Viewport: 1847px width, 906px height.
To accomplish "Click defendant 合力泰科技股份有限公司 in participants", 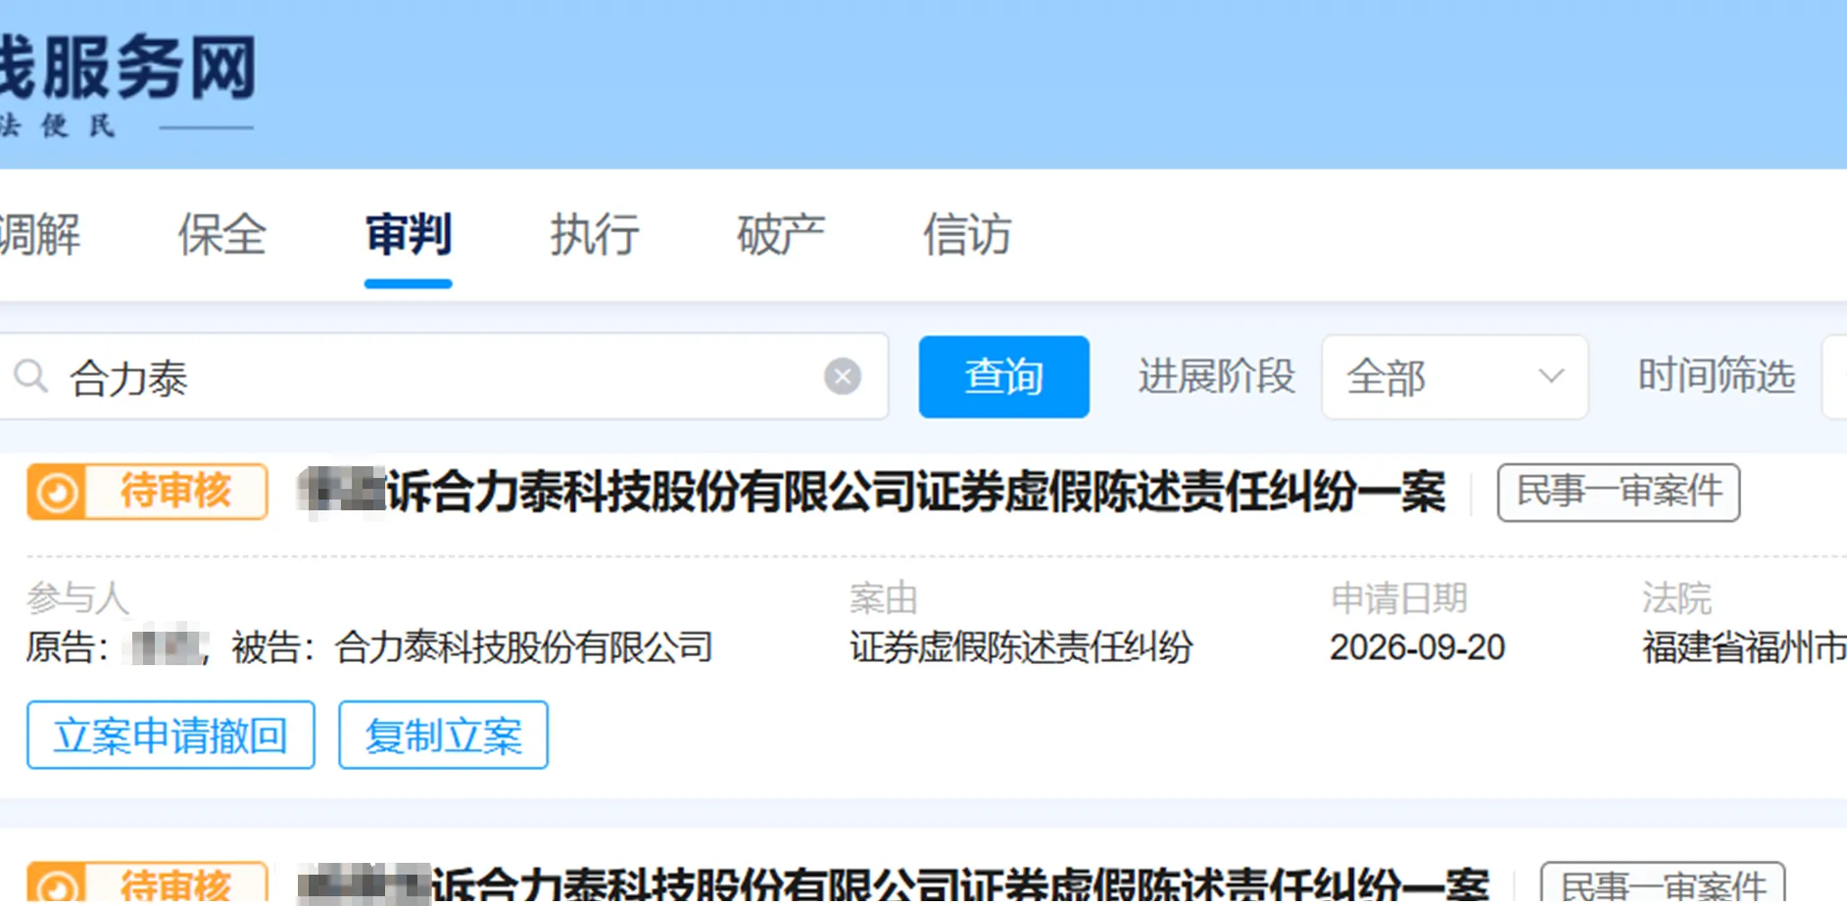I will (523, 647).
